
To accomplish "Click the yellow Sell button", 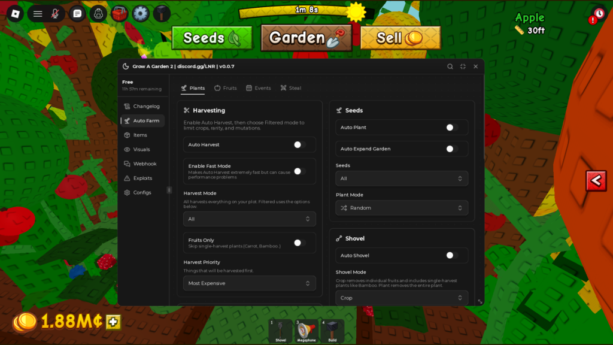I will point(400,38).
